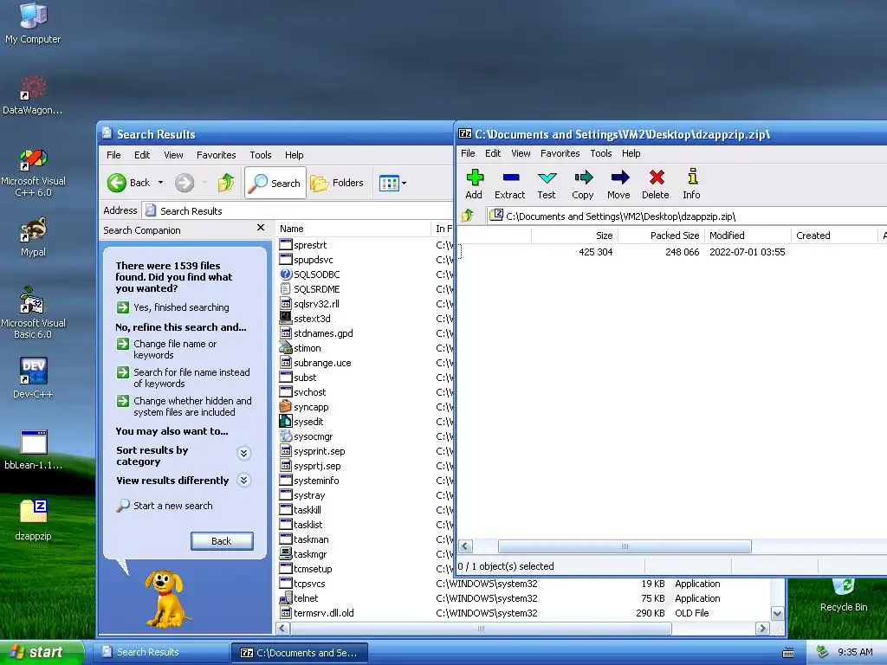The width and height of the screenshot is (887, 665).
Task: Toggle the Search pane toolbar button
Action: (275, 183)
